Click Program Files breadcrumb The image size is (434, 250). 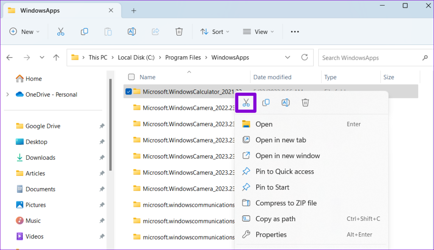(x=183, y=58)
